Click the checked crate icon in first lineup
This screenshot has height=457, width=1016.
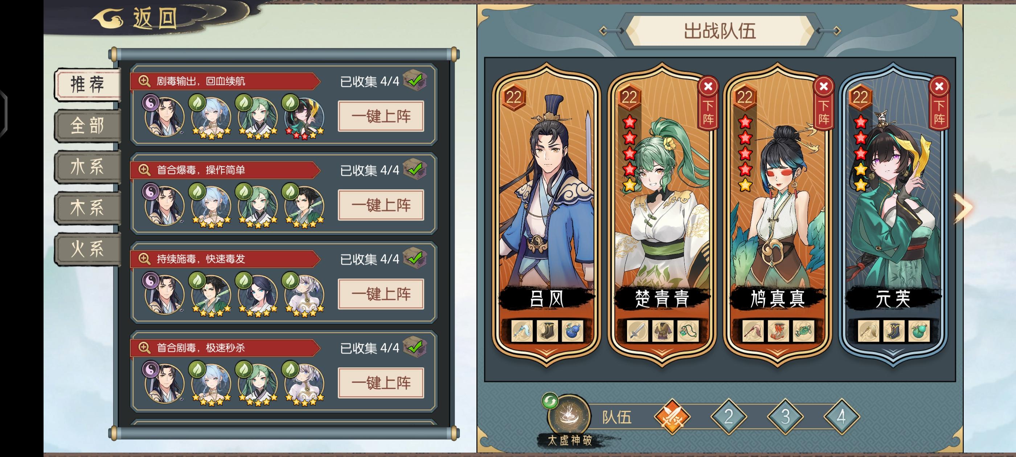[x=415, y=81]
